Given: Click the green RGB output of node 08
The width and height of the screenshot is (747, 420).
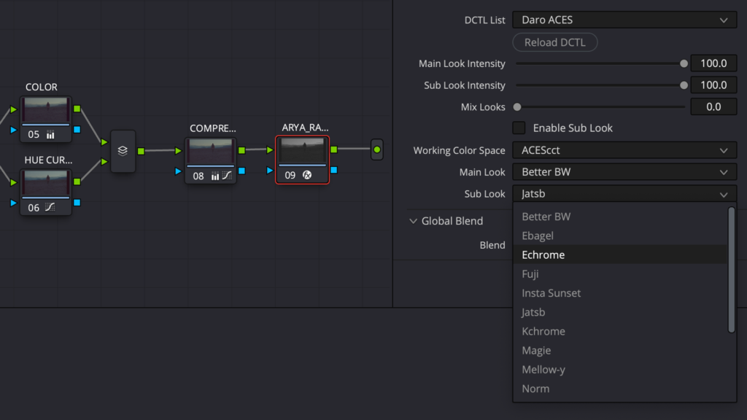Looking at the screenshot, I should click(241, 150).
